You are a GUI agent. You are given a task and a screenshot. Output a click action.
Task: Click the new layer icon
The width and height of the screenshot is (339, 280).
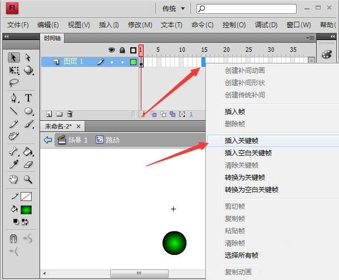pos(49,114)
